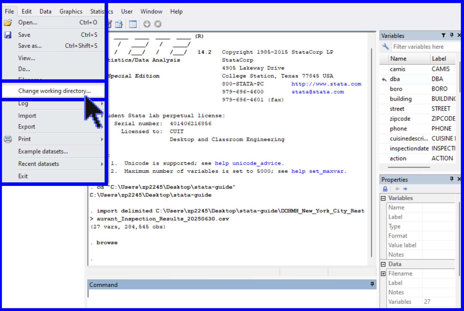Screen dimensions: 464x311
Task: Open the File menu
Action: coord(9,11)
